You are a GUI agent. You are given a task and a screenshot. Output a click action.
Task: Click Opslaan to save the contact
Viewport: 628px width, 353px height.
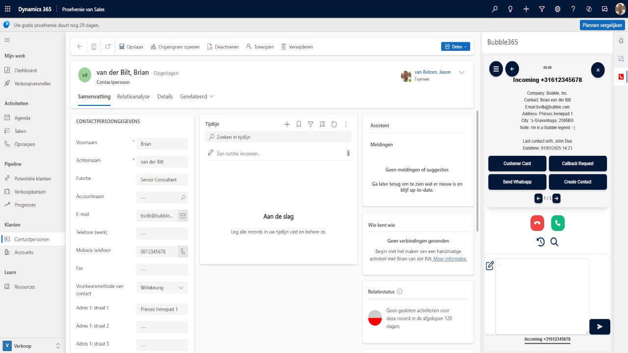tap(131, 47)
